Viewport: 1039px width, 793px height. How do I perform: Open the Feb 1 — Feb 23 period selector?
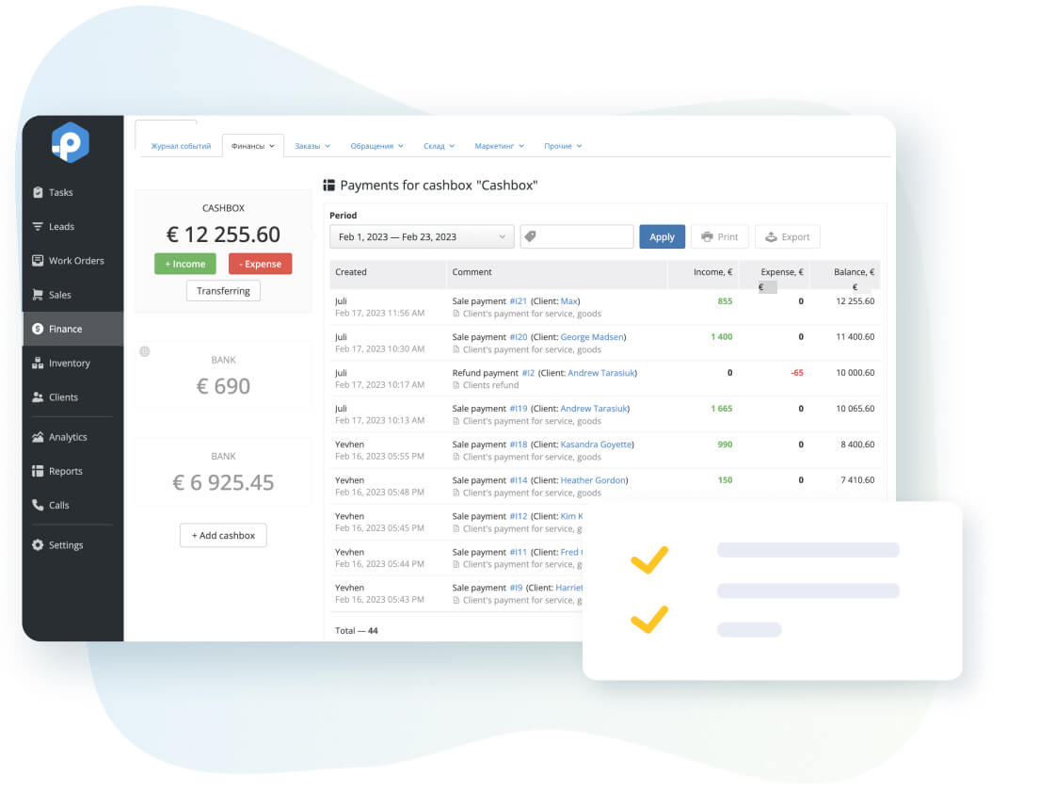coord(421,236)
